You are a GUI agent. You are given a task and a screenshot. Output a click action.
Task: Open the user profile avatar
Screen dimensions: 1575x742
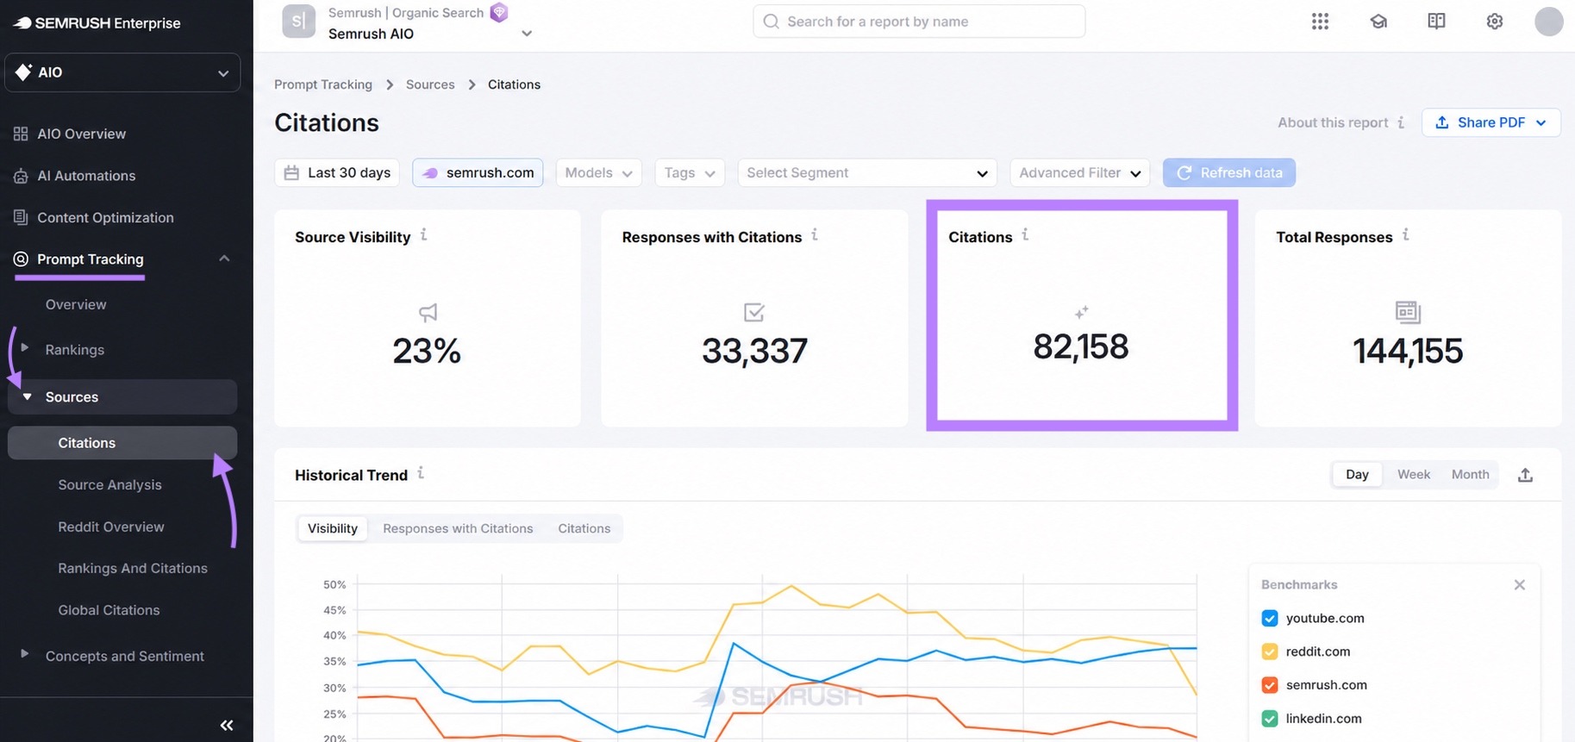(x=1548, y=22)
